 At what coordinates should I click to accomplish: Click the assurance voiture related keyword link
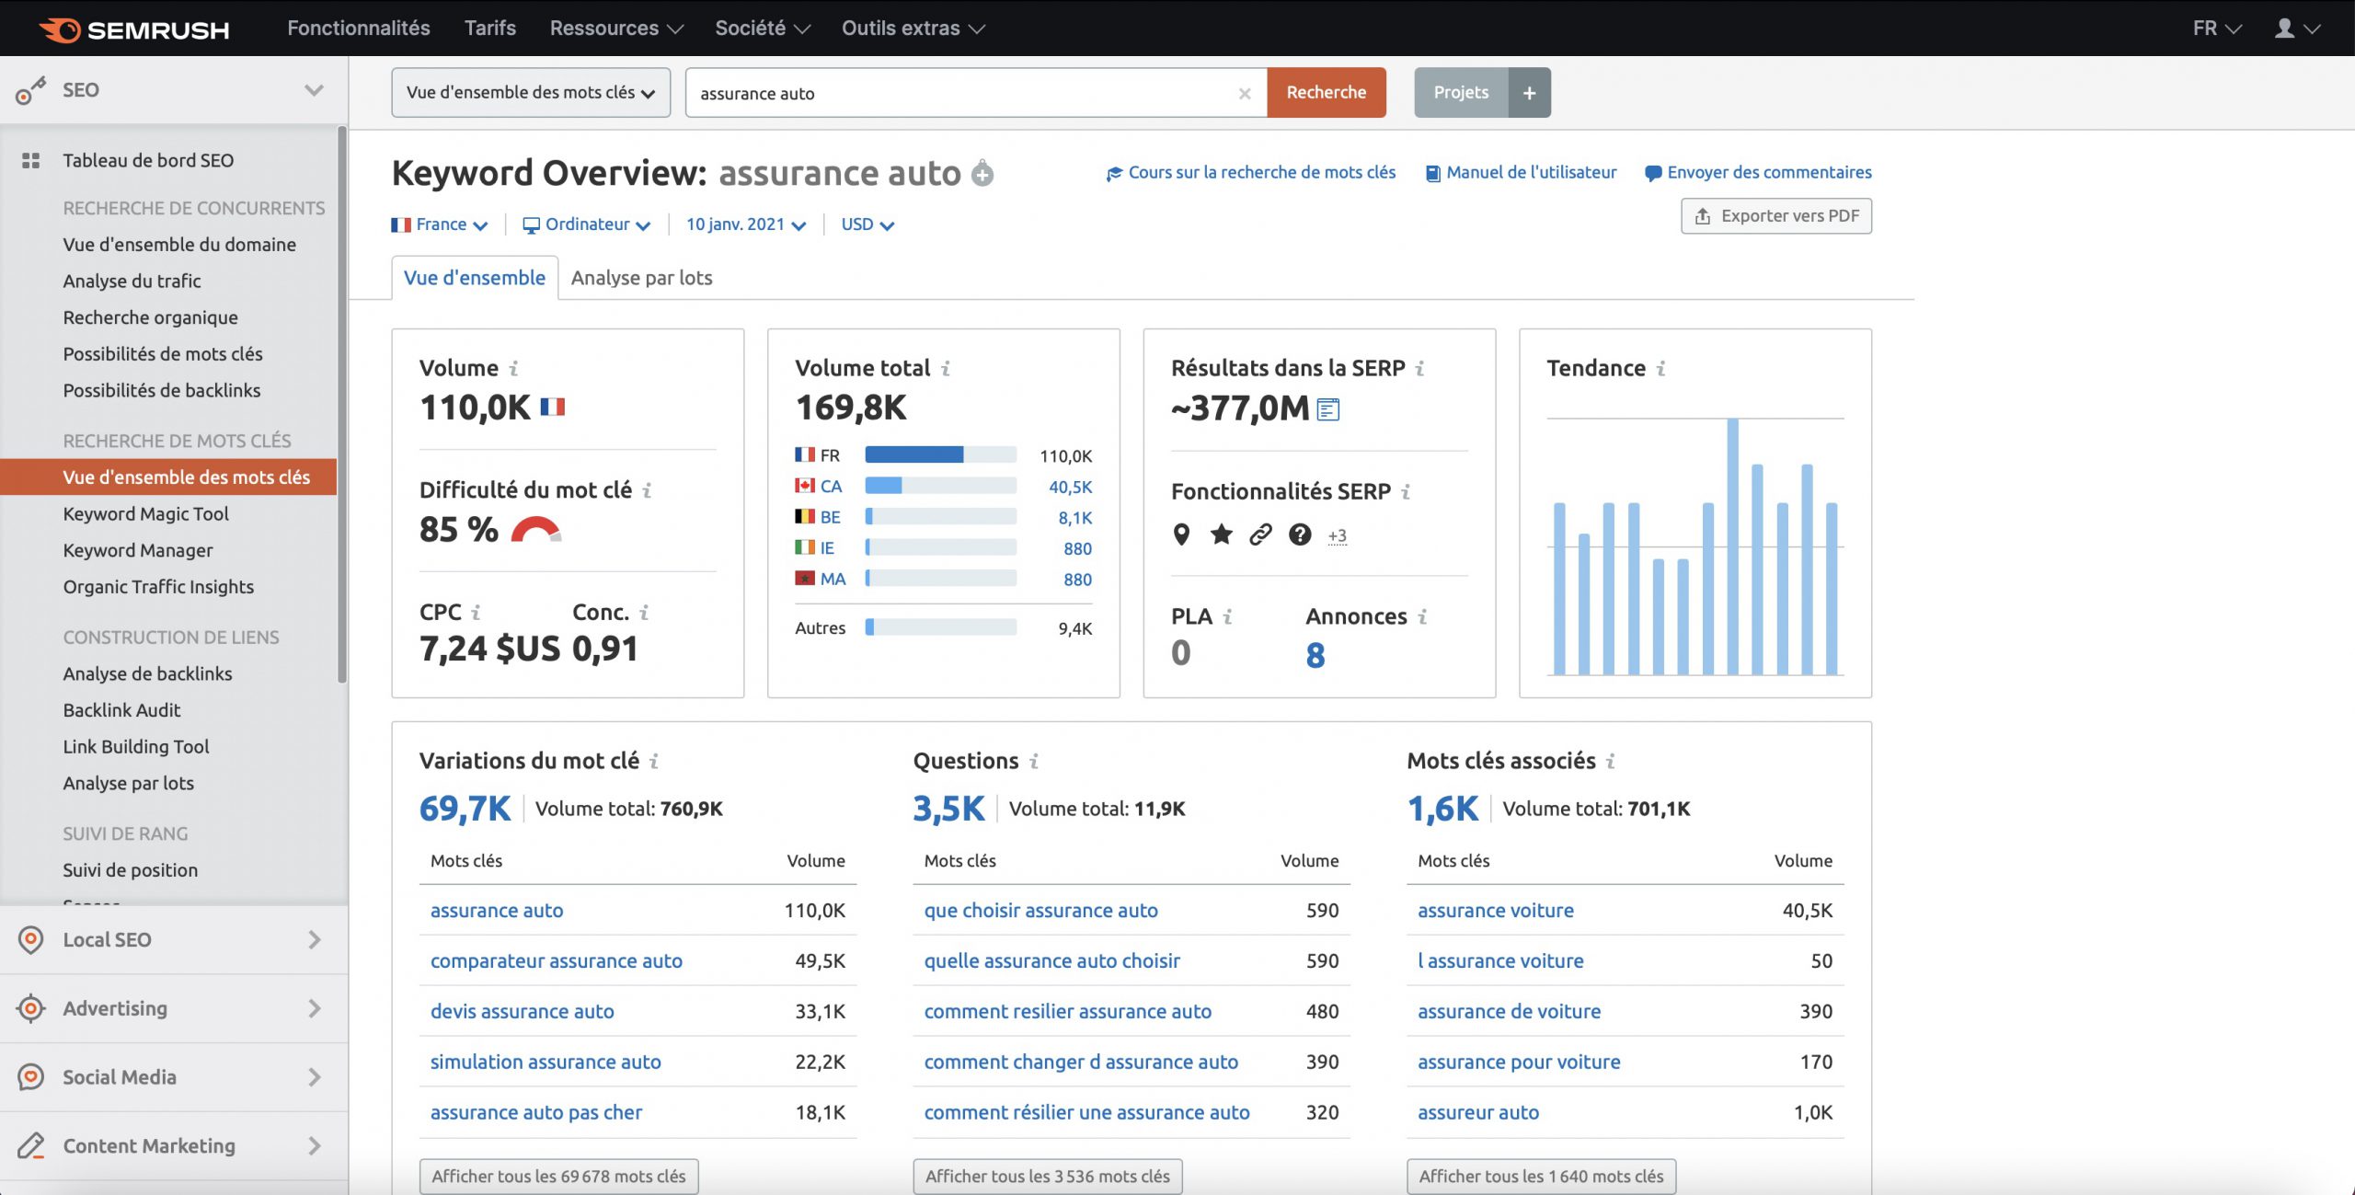coord(1496,910)
